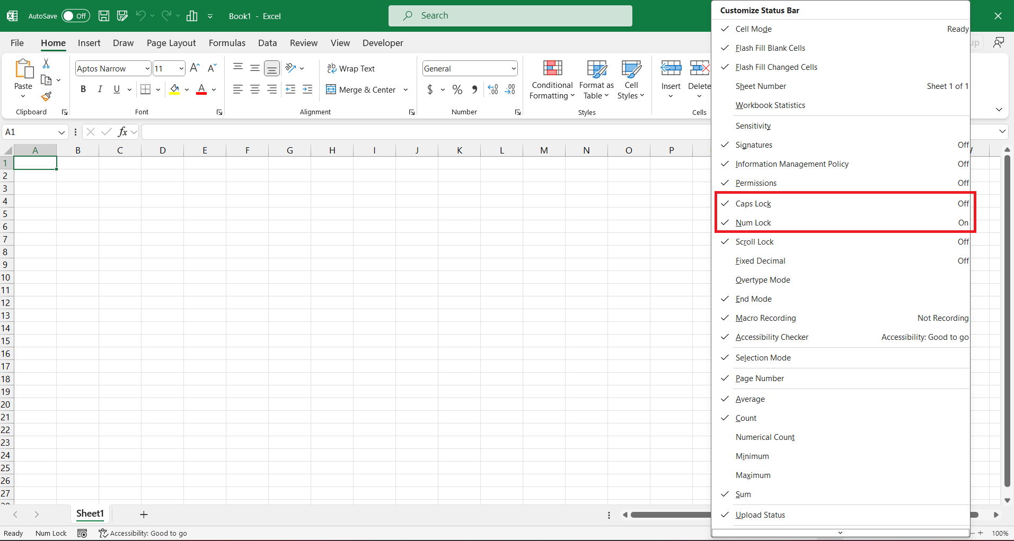Enable Overtype Mode in status bar menu
Image resolution: width=1014 pixels, height=541 pixels.
click(841, 280)
